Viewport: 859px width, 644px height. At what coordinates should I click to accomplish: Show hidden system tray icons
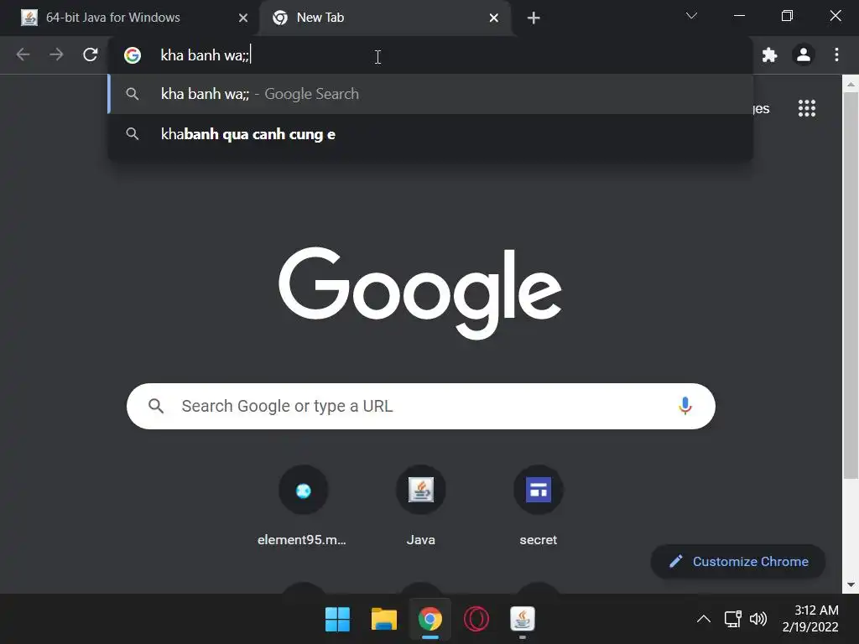tap(704, 620)
